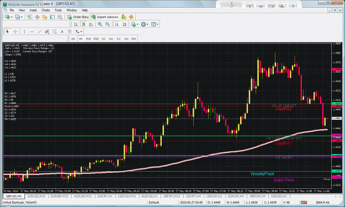Click the Default profile in status bar

[154, 203]
